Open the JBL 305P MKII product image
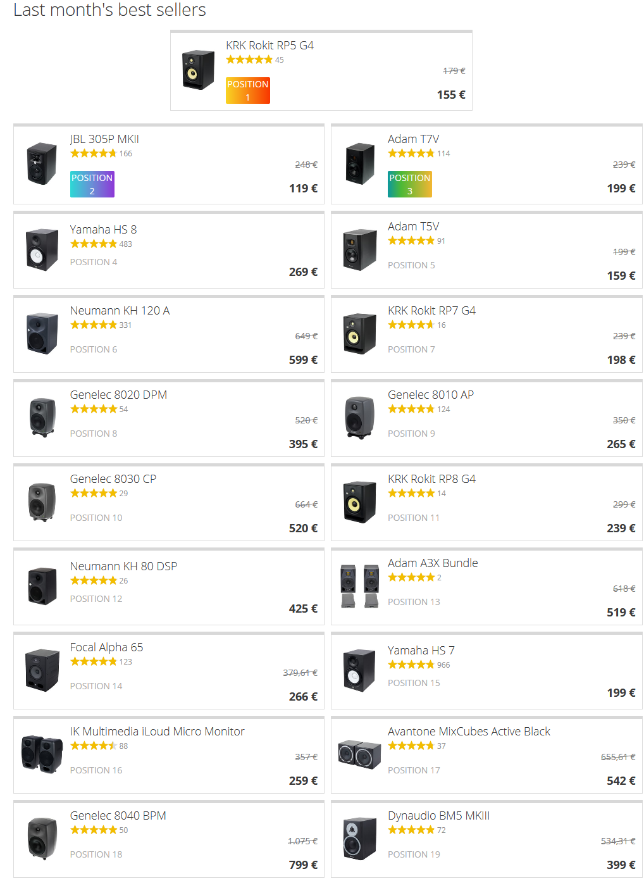Screen dimensions: 644x881 click(42, 163)
